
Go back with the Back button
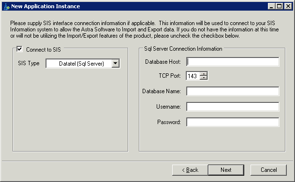tap(190, 170)
